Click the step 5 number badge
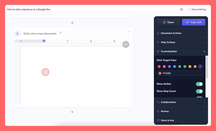The image size is (216, 131). [17, 33]
